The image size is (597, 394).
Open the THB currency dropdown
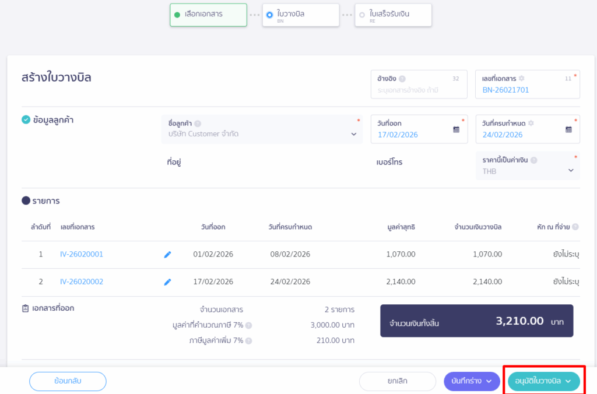click(x=571, y=171)
